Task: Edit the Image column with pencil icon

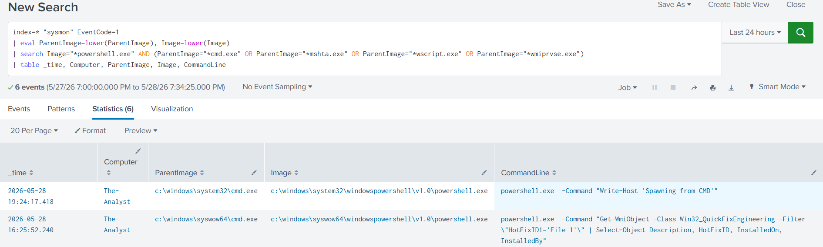Action: [x=484, y=173]
